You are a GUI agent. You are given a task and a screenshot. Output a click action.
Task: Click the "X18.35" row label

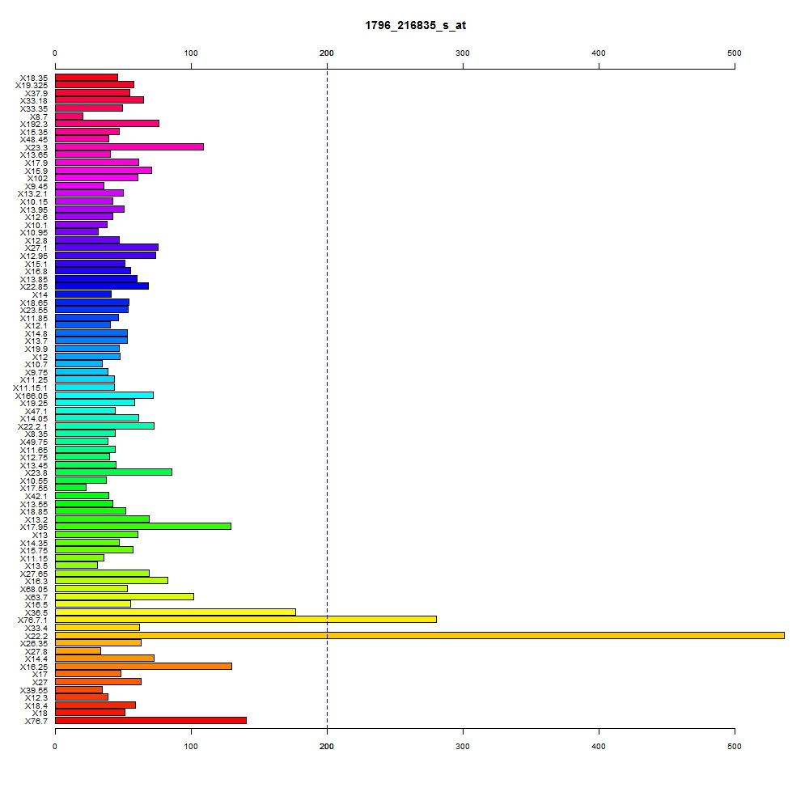(x=34, y=78)
